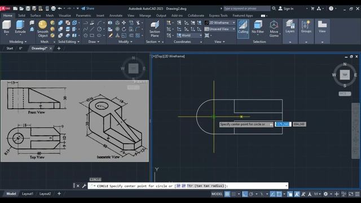Toggle polar tracking in status bar
This screenshot has width=361, height=203.
point(251,194)
